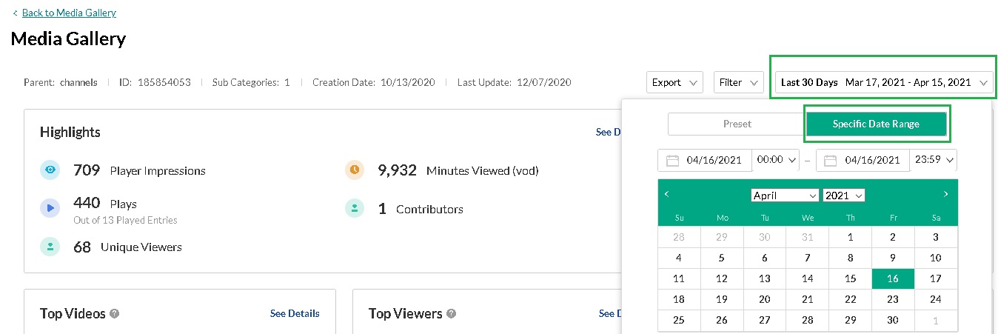
Task: Select April 25 in the calendar
Action: click(x=679, y=320)
